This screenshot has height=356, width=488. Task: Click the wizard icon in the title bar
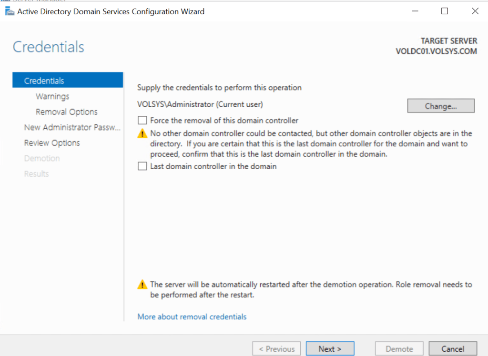tap(8, 11)
